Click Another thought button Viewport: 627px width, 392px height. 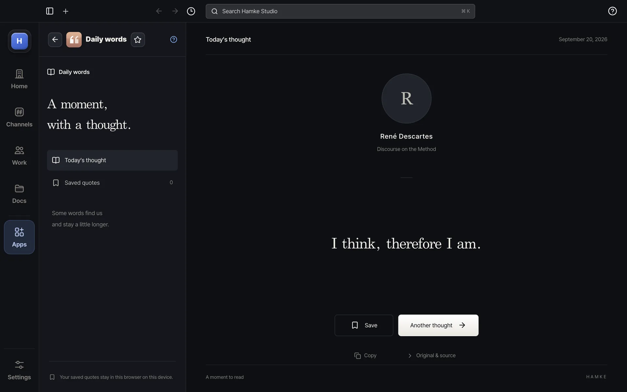pyautogui.click(x=438, y=325)
